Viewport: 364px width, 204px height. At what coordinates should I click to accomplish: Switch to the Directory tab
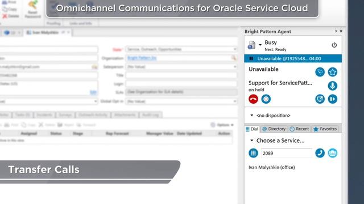tap(274, 129)
